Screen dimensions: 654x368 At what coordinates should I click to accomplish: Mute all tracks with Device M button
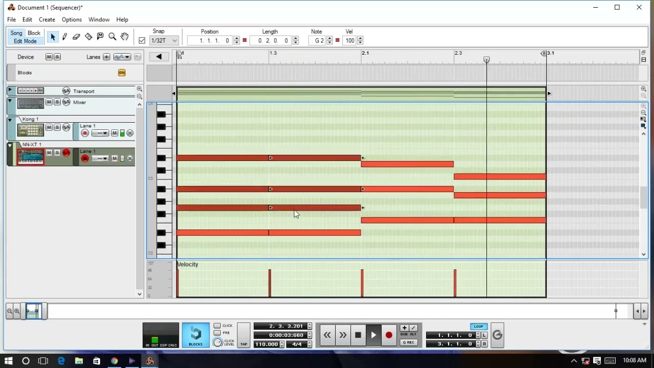49,57
